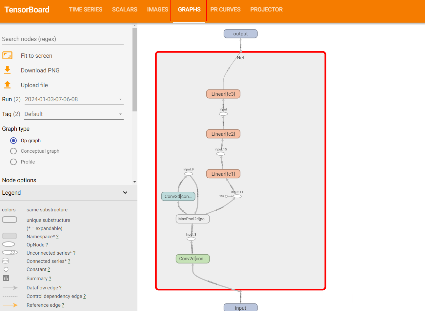Switch to Conceptual graph view
The image size is (425, 311).
13,151
